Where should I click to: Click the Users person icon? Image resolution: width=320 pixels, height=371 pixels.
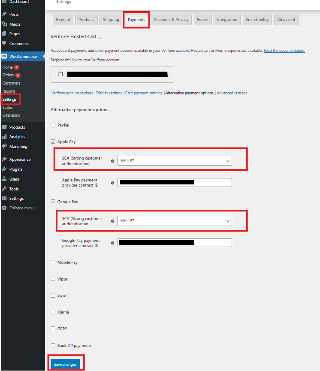click(x=4, y=179)
